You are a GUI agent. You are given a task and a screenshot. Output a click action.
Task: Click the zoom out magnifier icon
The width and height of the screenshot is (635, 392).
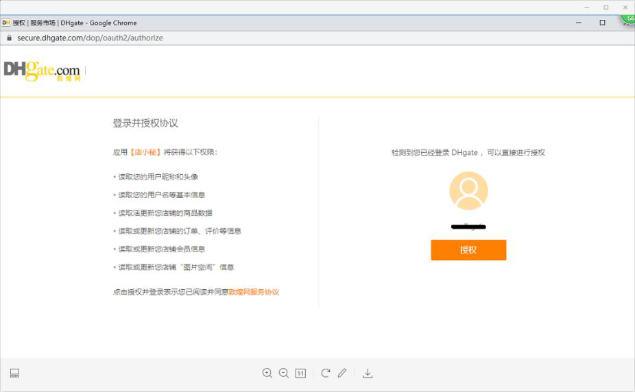[x=284, y=373]
